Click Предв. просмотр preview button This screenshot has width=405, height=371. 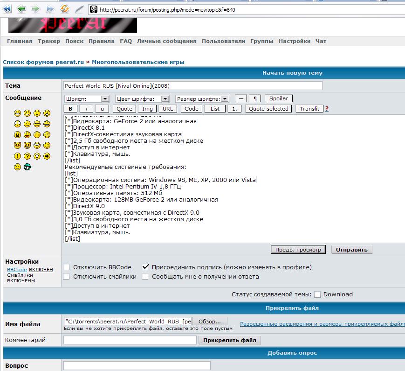point(298,250)
